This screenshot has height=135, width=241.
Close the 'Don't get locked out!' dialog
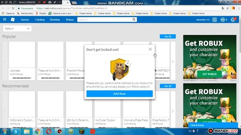point(150,49)
